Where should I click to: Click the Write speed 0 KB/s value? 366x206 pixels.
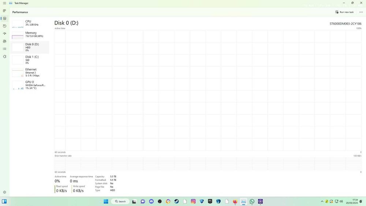(78, 191)
